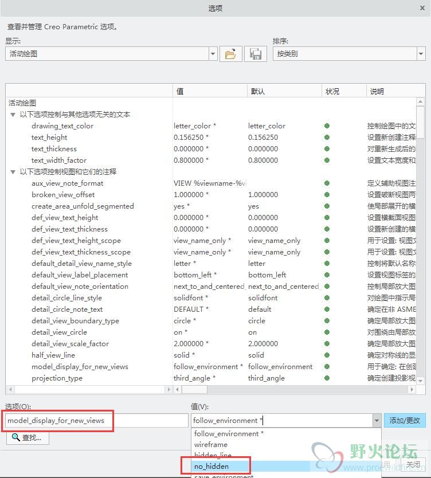The height and width of the screenshot is (478, 431).
Task: Collapse the 以下选项控制视图和它们的注释 group
Action: [13, 172]
